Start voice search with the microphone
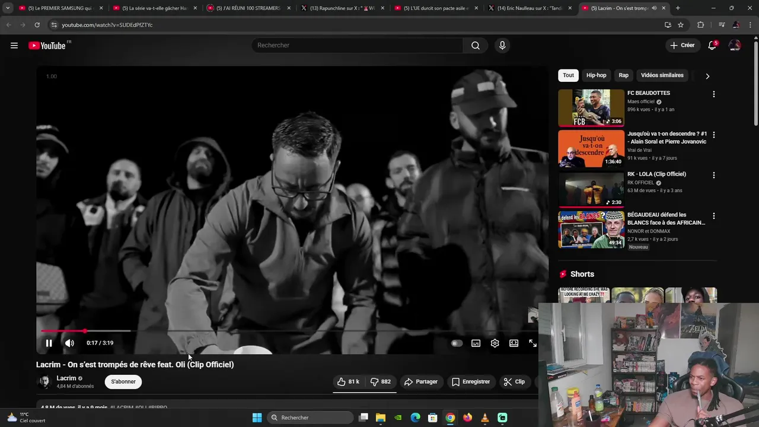This screenshot has width=759, height=427. click(x=502, y=46)
